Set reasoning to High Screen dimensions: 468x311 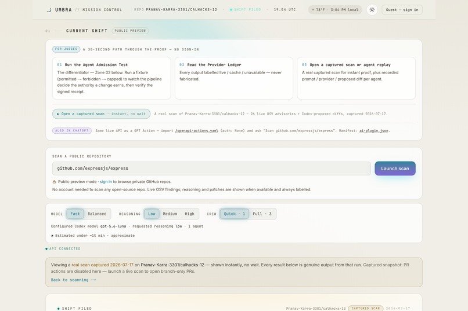(189, 214)
